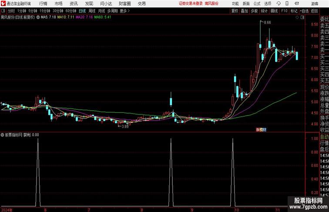
Task: Click the 自动 label in right panel
Action: [x=324, y=137]
